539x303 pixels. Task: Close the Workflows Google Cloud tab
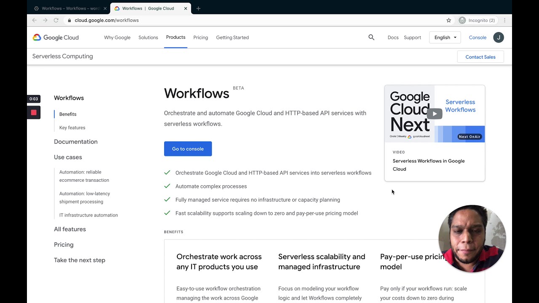(185, 8)
